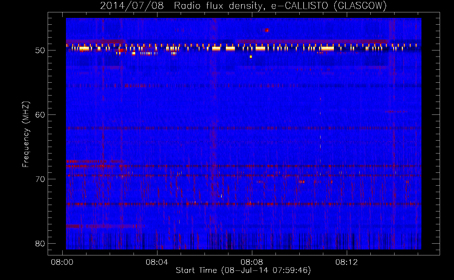Click the "Start Time (08-Jul-14 07:59:46)" x-axis label
This screenshot has height=280, width=454.
click(243, 270)
